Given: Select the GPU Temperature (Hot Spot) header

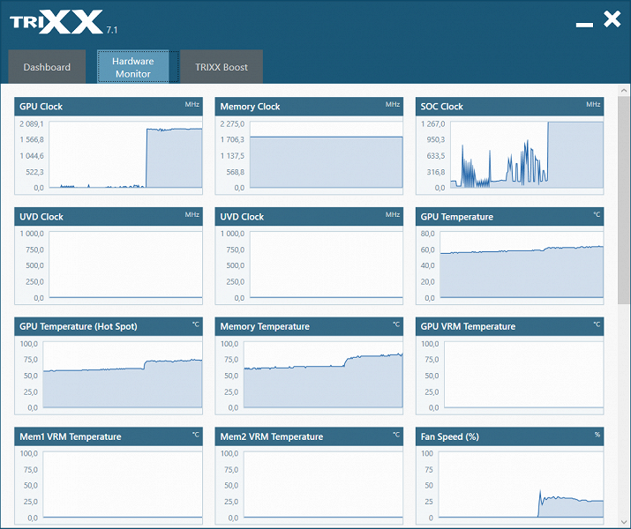Looking at the screenshot, I should click(109, 326).
